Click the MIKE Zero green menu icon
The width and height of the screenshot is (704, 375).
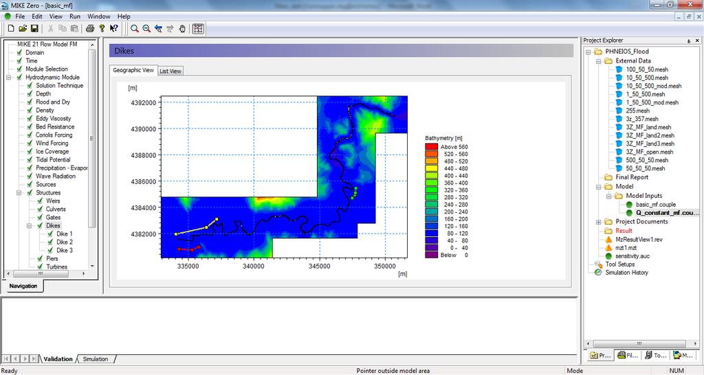coord(7,16)
